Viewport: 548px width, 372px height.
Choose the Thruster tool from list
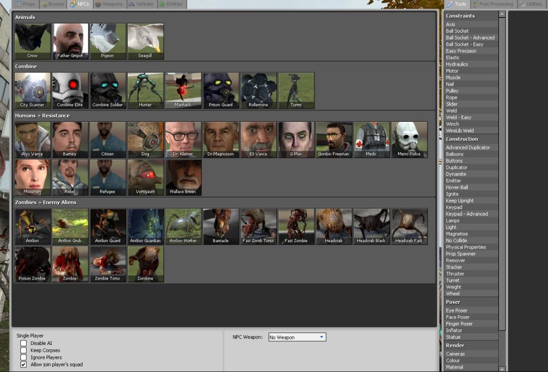coord(455,273)
